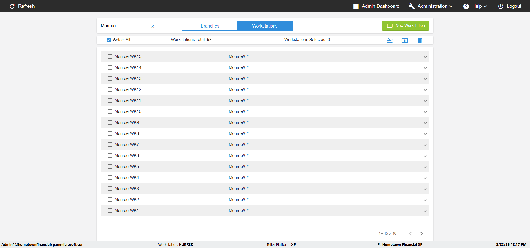Expand the Monroe-WK2 row chevron
The width and height of the screenshot is (530, 248).
[425, 200]
